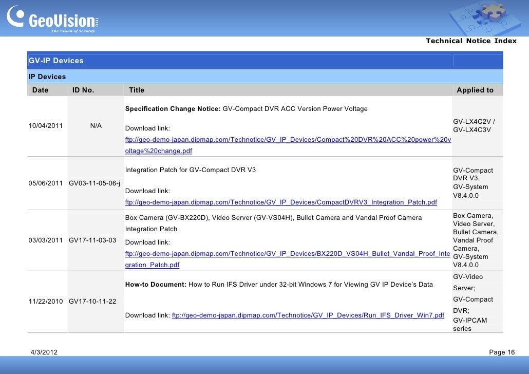Click the puzzle graphic in the header

point(485,17)
